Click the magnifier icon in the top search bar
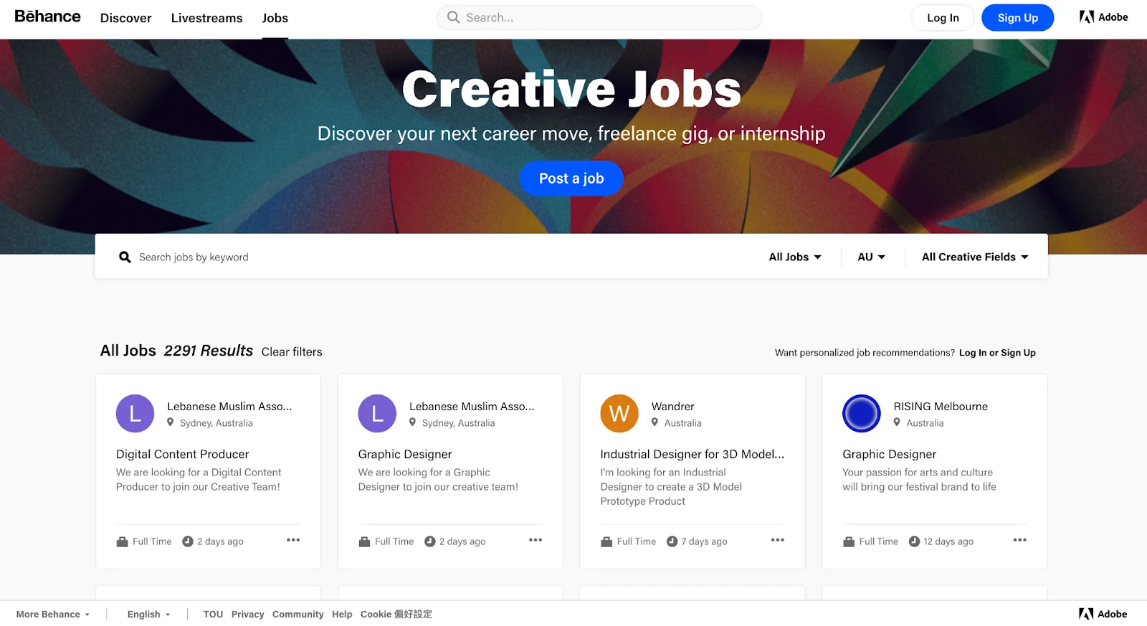1147x626 pixels. coord(453,17)
